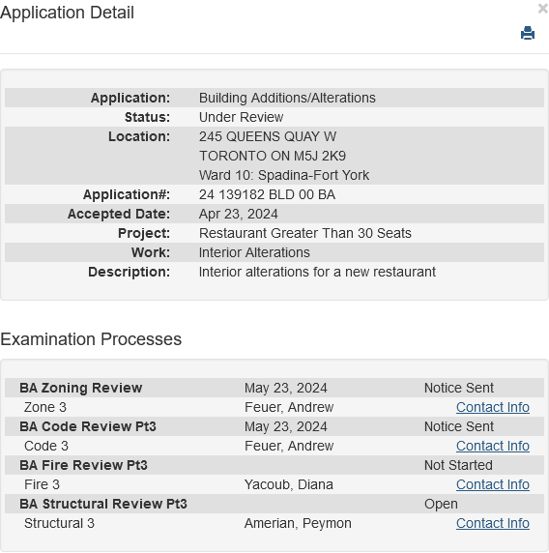This screenshot has width=549, height=553.
Task: Click the Accepted Date Apr 23, 2024
Action: [239, 214]
